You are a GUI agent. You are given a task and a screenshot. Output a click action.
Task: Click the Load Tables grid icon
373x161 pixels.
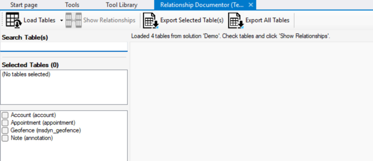[x=14, y=20]
